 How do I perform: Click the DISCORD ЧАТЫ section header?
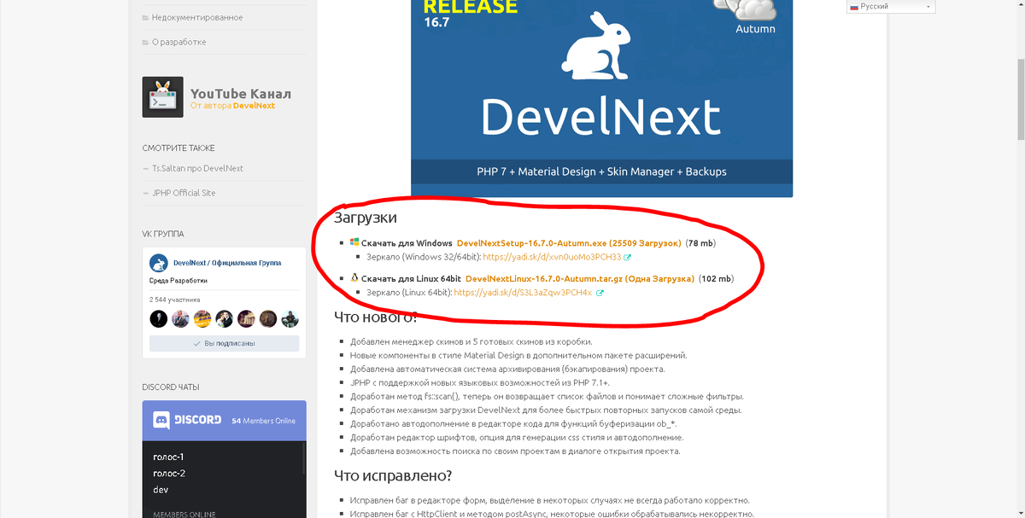[x=171, y=387]
